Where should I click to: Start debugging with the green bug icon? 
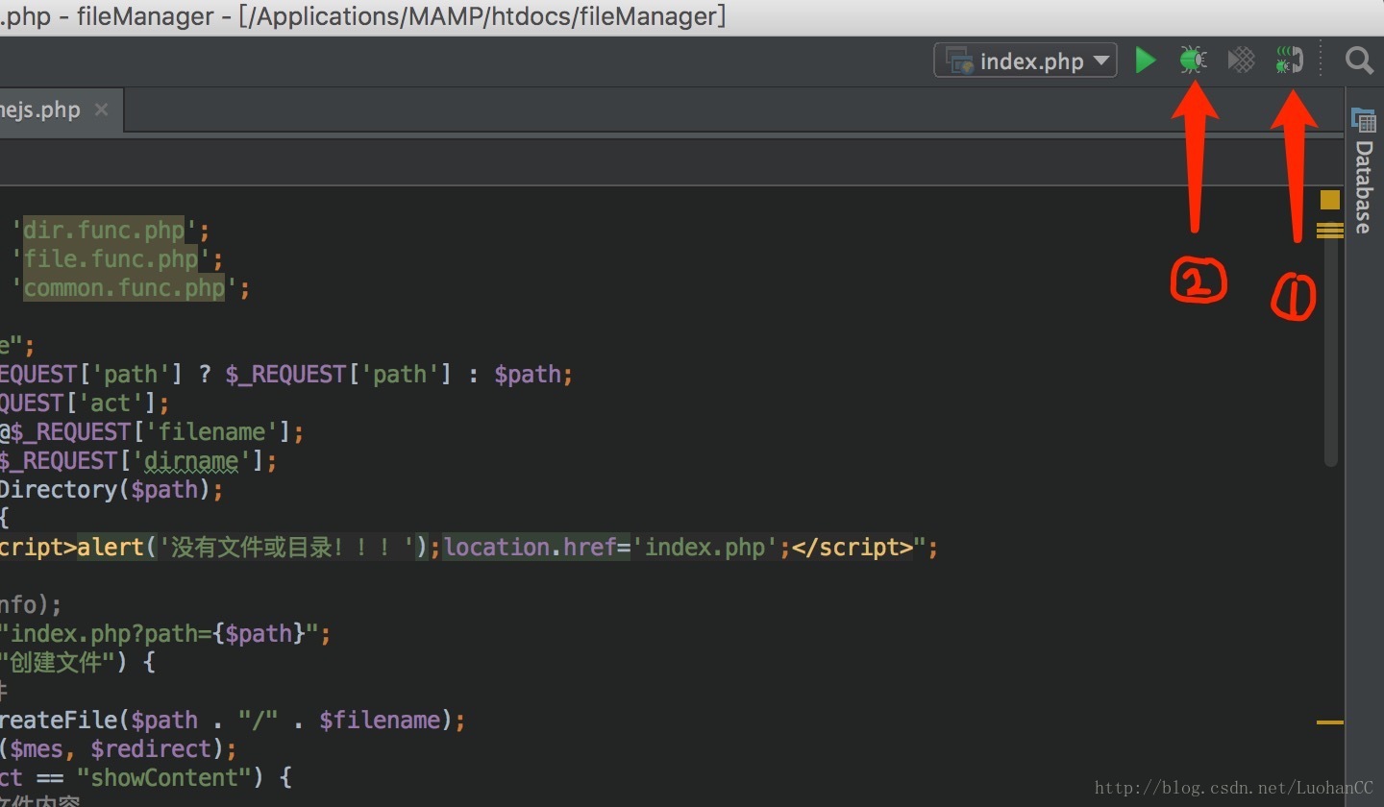click(x=1193, y=61)
